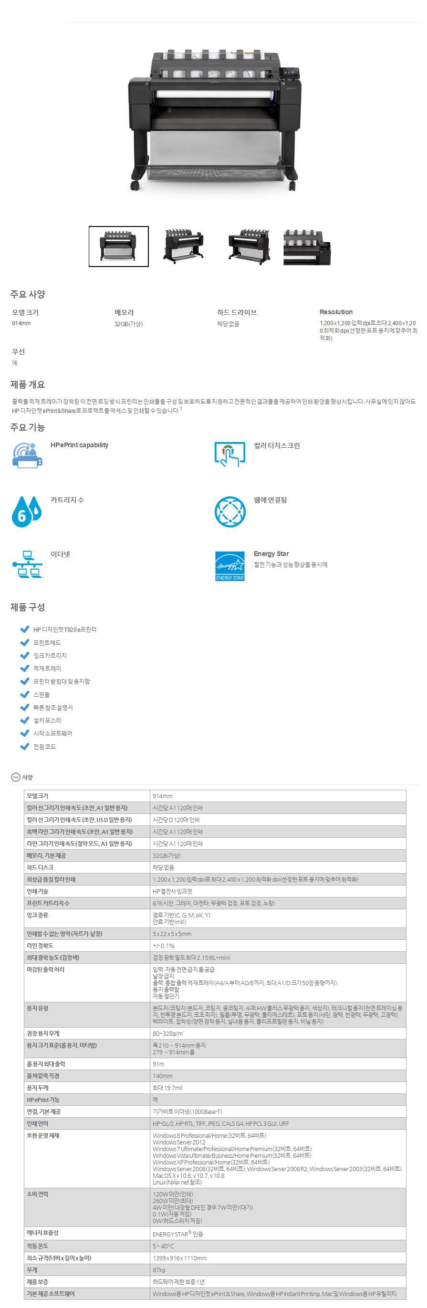
Task: Click the 프린트 카트리지 수 row header
Action: pyautogui.click(x=87, y=903)
